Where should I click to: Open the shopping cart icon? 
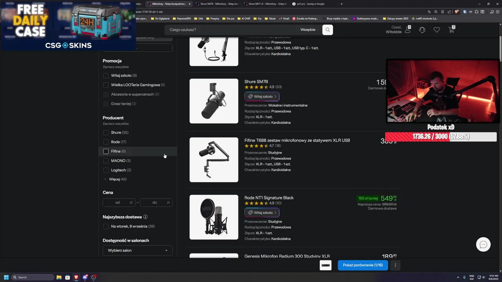pyautogui.click(x=452, y=29)
